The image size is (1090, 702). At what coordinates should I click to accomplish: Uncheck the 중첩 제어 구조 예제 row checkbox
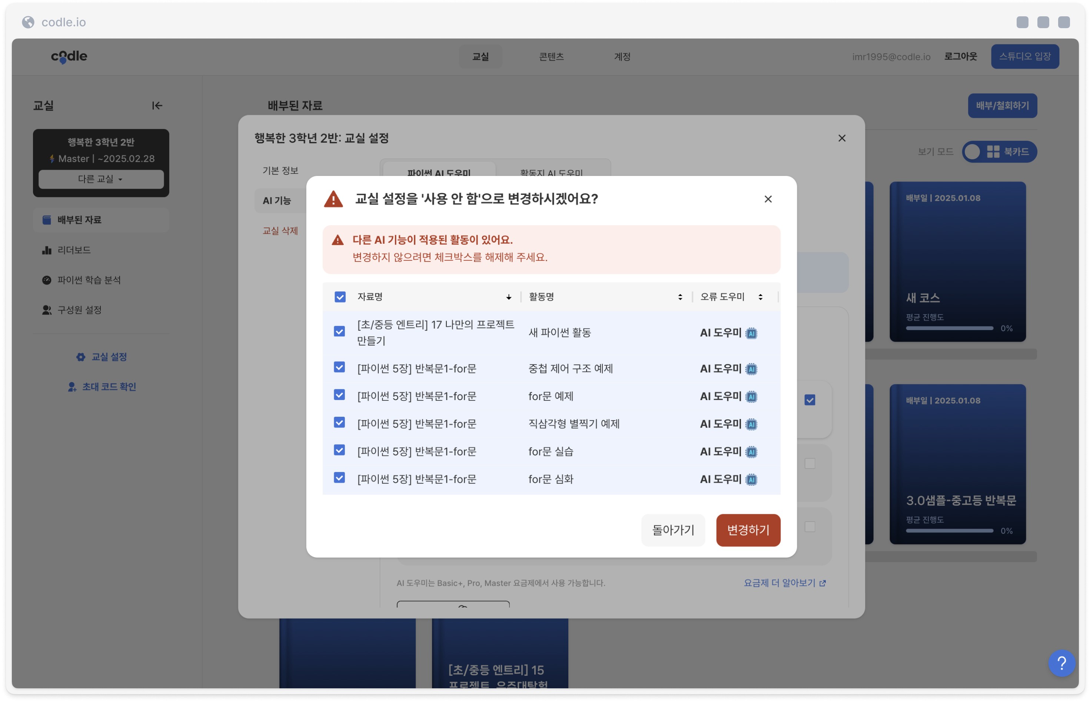[x=339, y=367]
